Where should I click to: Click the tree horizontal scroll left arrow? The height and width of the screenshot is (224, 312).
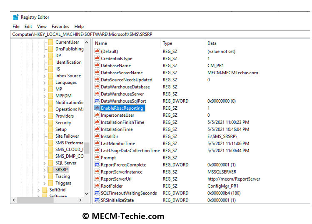14,200
